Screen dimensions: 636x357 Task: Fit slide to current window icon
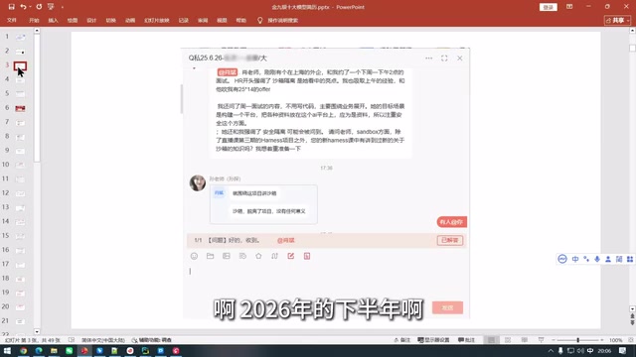point(631,340)
